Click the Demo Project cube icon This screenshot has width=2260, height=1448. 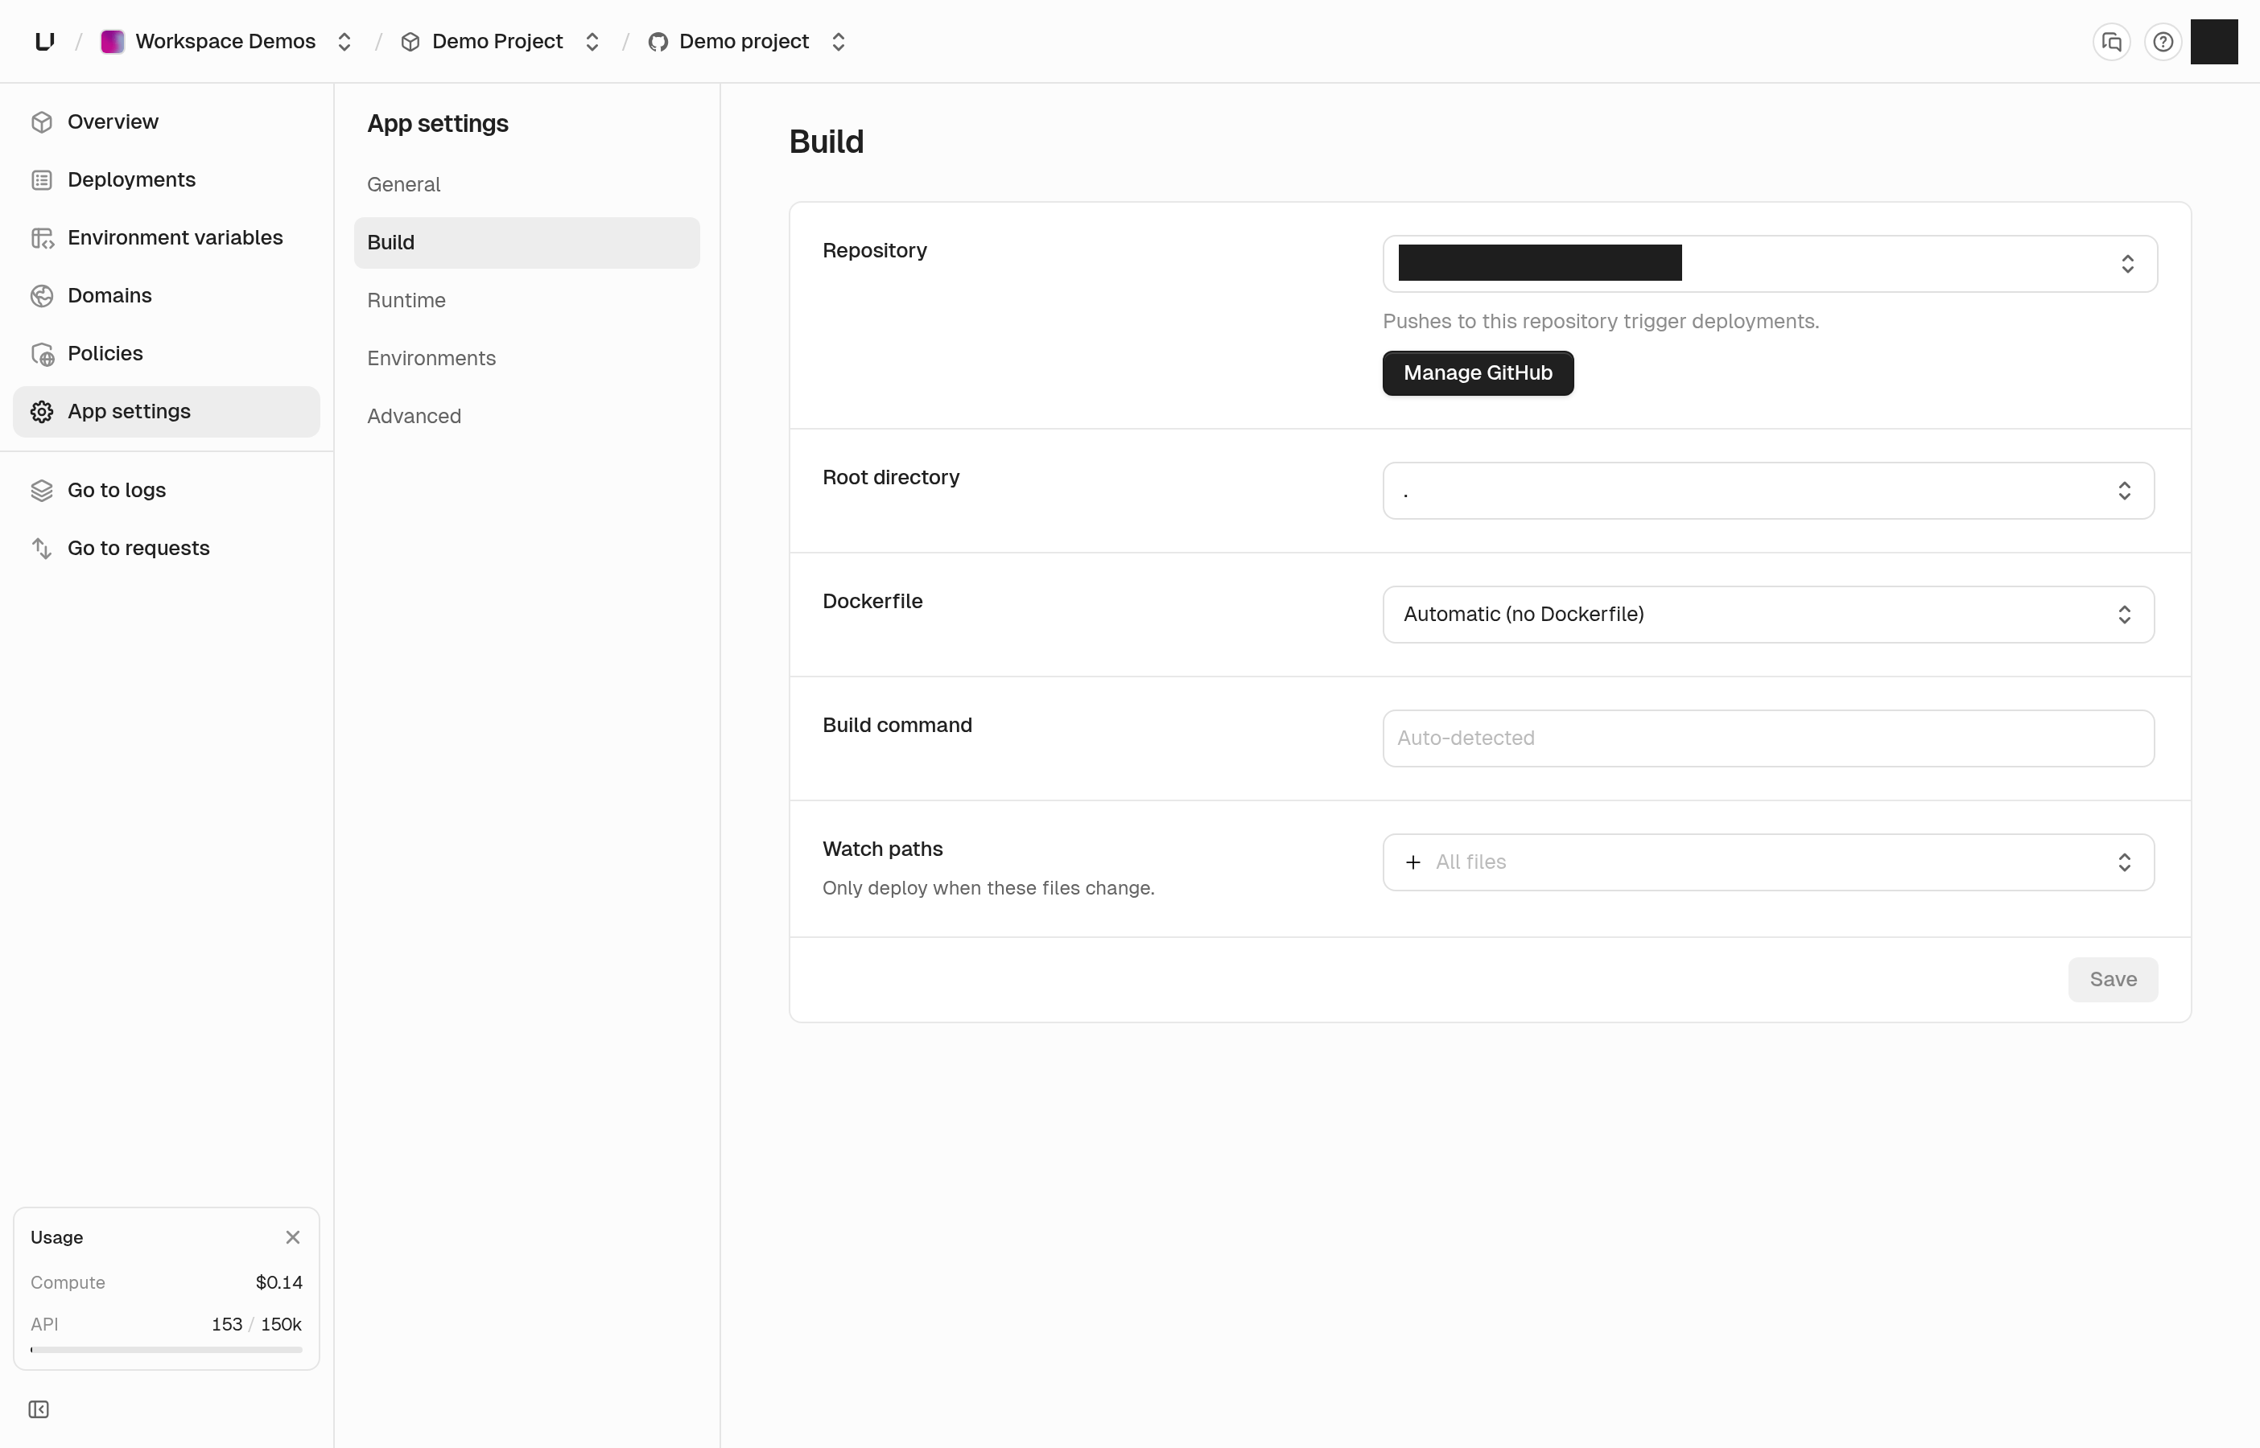point(410,41)
